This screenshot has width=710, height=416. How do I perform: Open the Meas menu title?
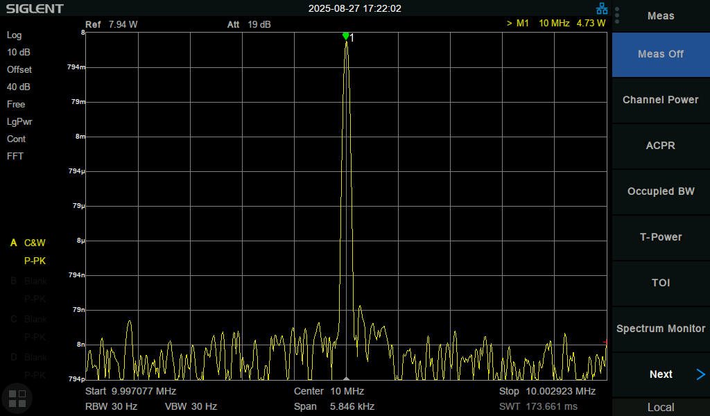click(660, 16)
